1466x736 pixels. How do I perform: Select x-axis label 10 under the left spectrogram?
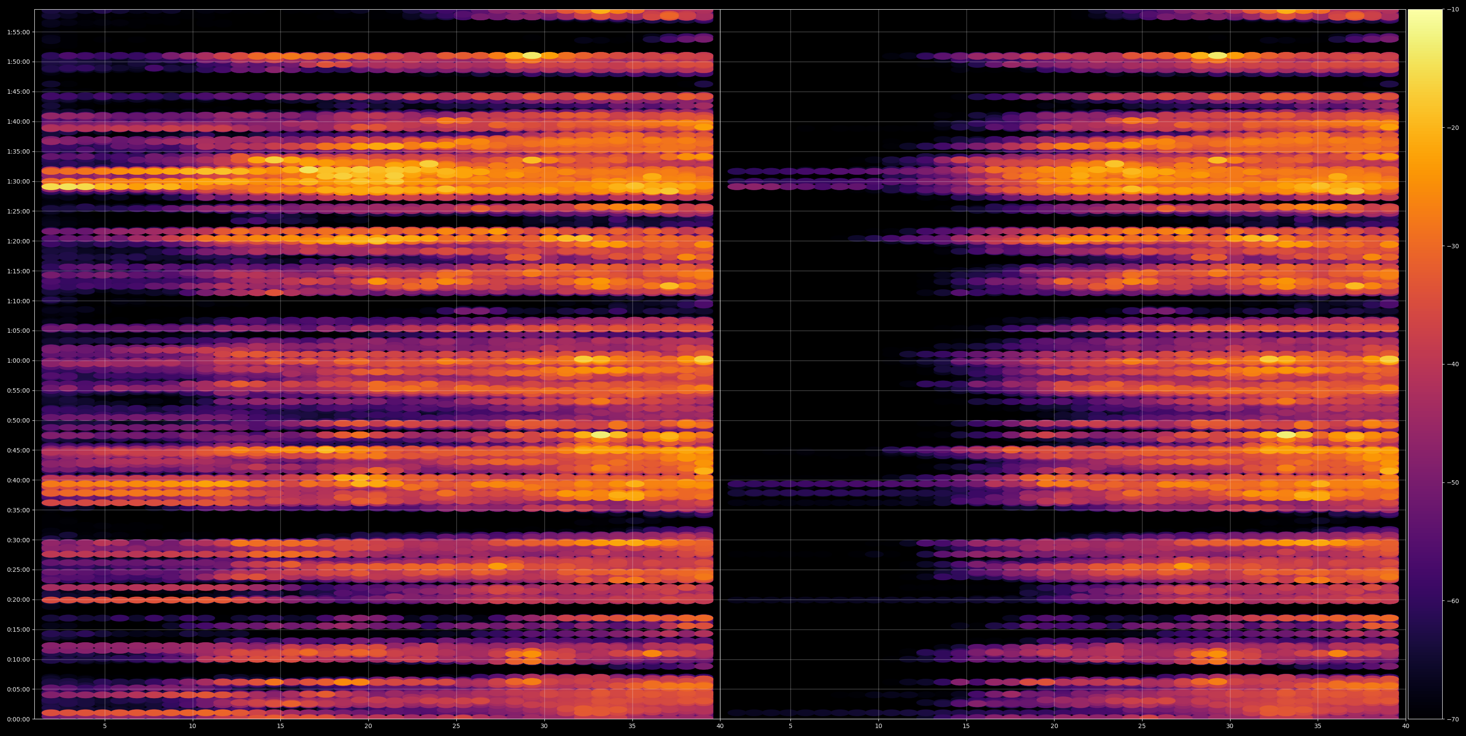[x=192, y=726]
